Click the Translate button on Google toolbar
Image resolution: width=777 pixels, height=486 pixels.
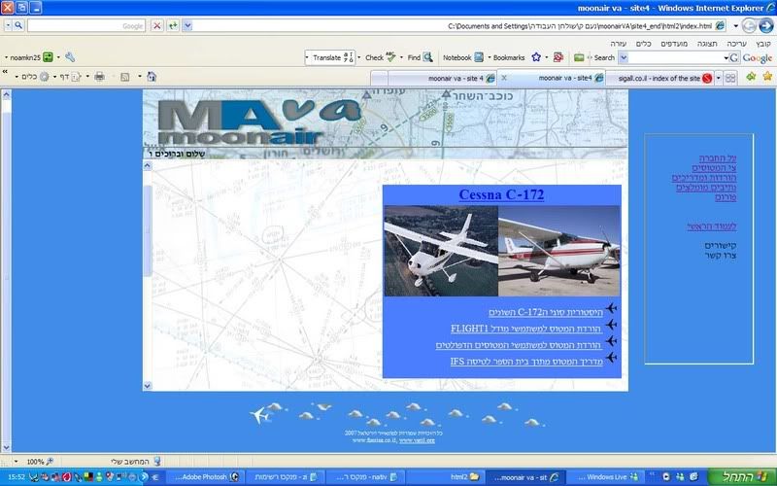[328, 57]
